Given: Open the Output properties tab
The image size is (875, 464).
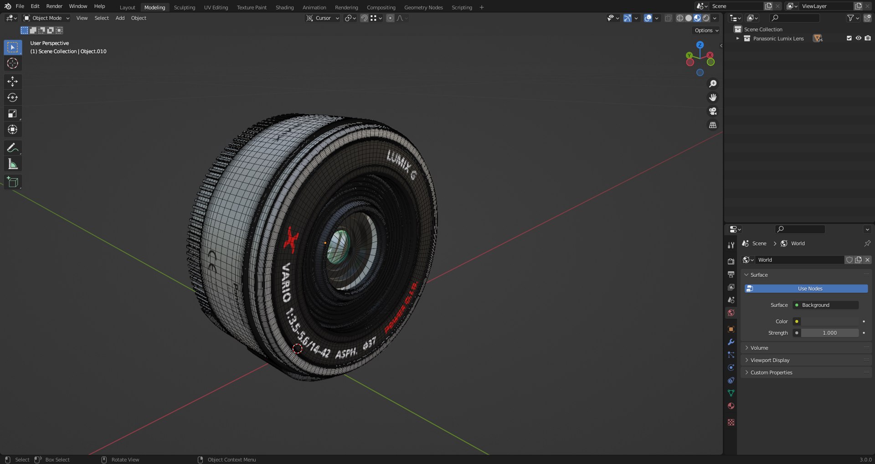Looking at the screenshot, I should coord(731,274).
